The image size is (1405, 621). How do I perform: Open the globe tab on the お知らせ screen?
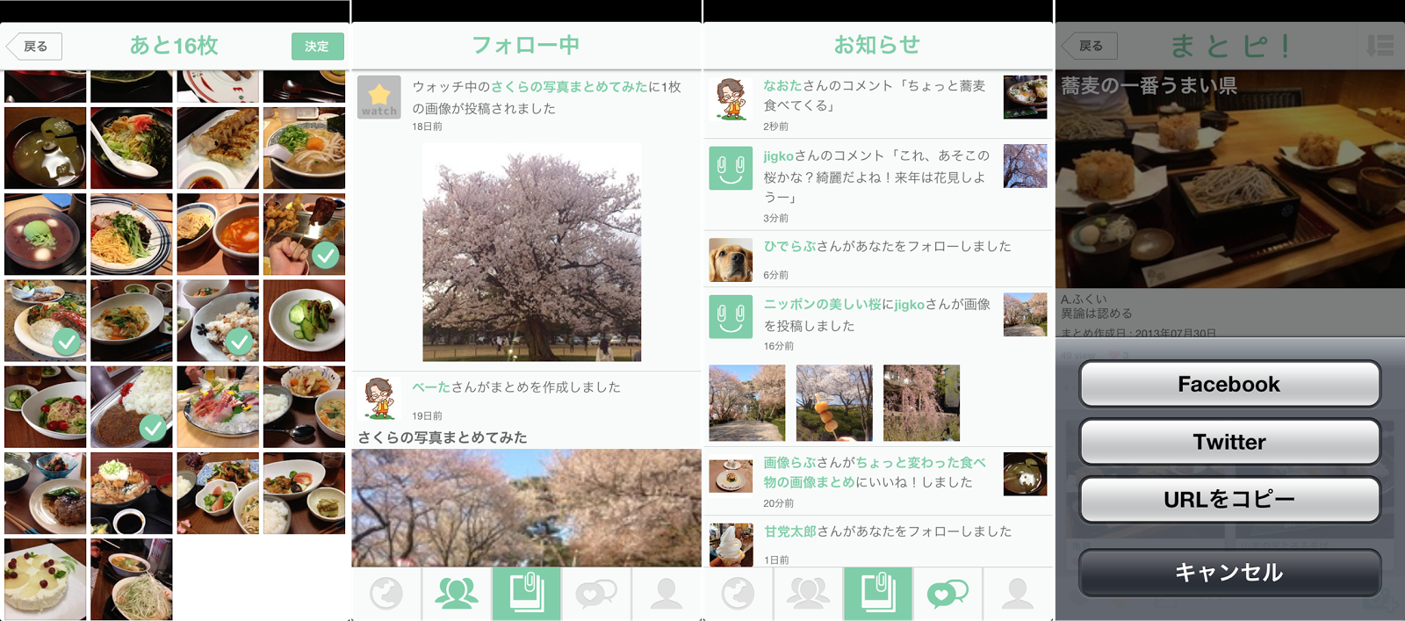pos(738,594)
